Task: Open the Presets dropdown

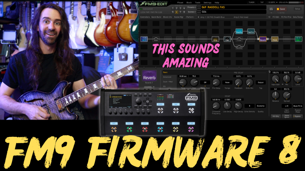Action: 191,7
